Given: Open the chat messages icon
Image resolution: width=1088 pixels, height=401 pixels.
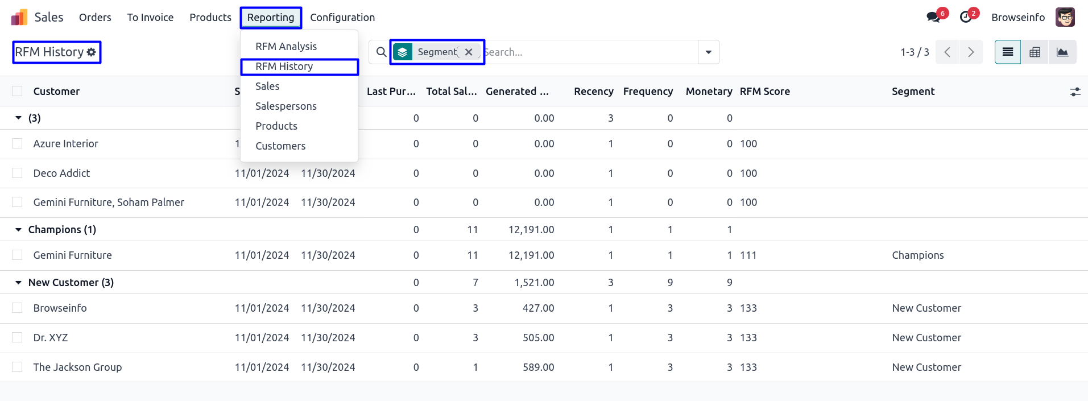Looking at the screenshot, I should pyautogui.click(x=933, y=17).
